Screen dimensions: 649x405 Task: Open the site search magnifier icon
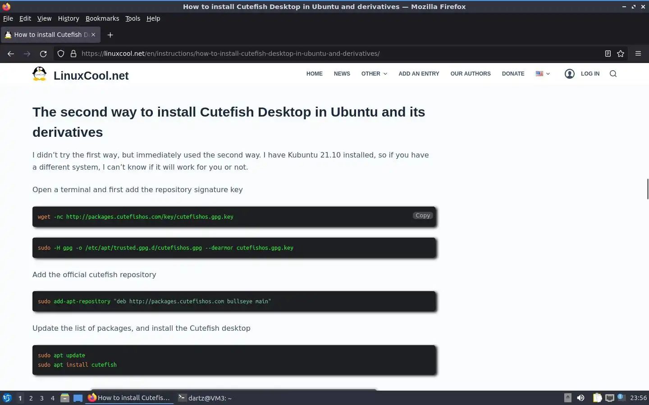pos(613,74)
